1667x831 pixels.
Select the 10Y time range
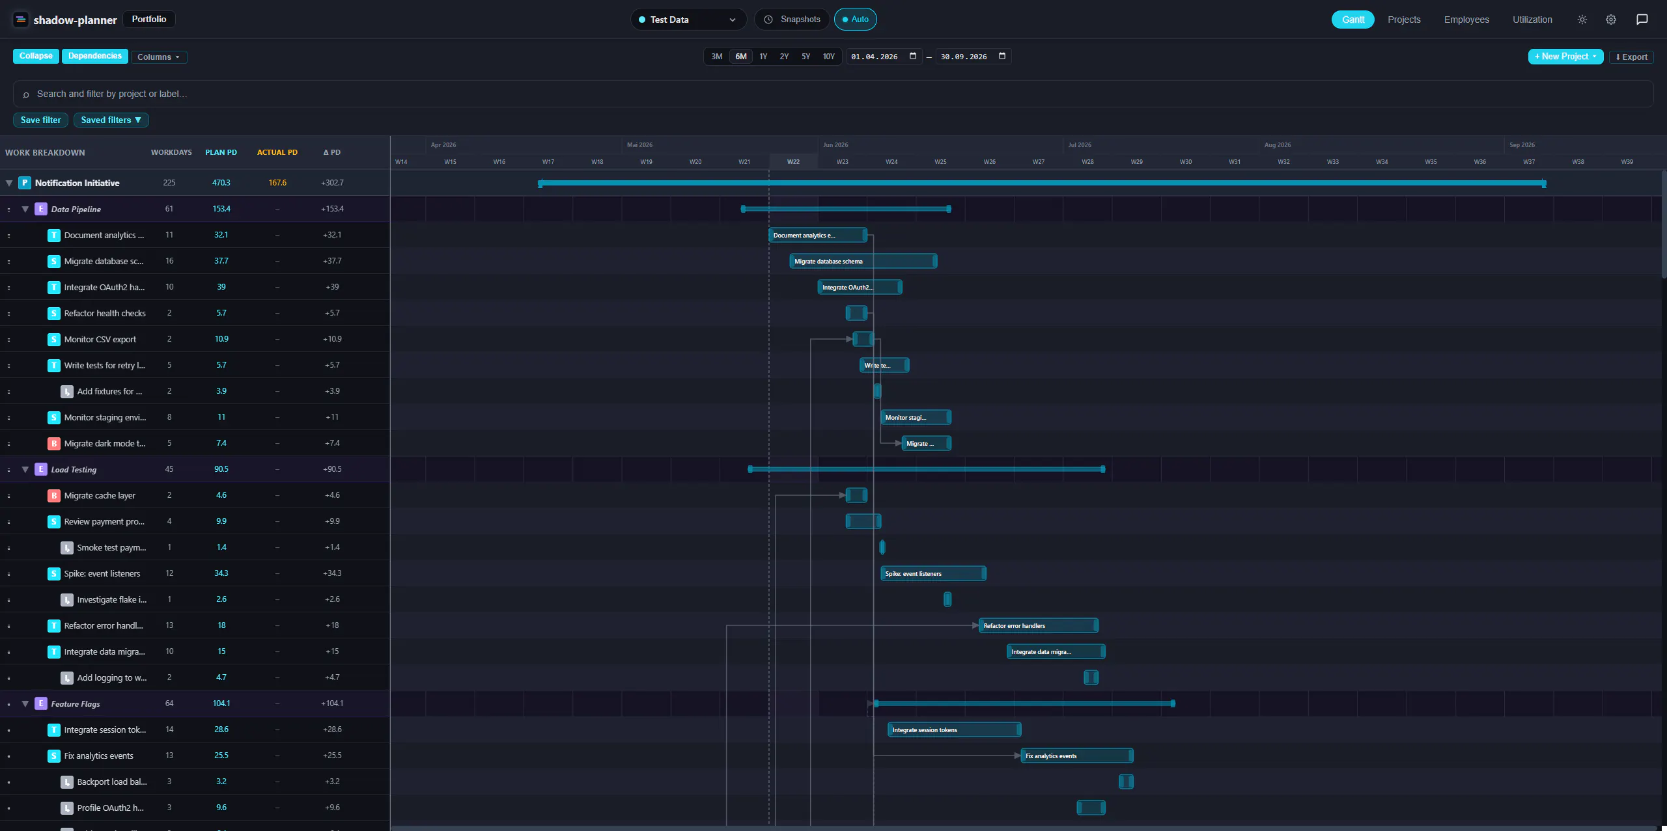828,57
